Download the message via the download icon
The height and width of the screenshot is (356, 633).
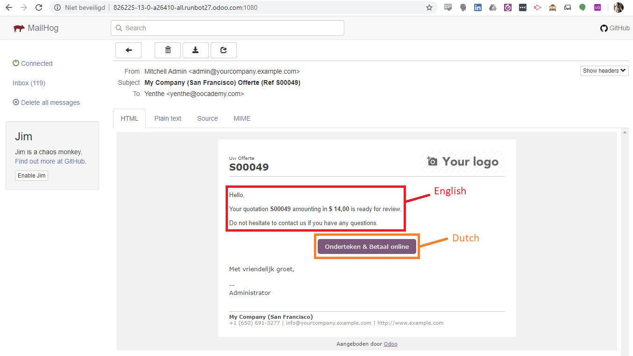(195, 50)
